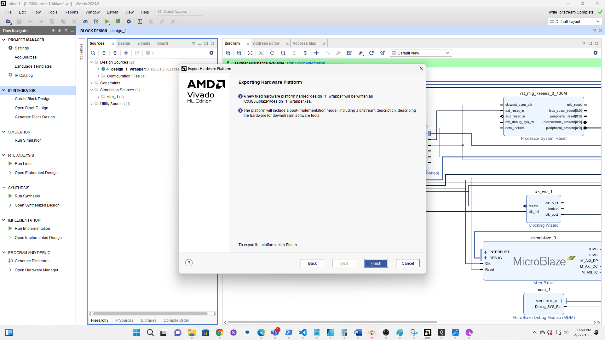Expand the Utility Sources tree node
Viewport: 605px width, 340px height.
point(92,104)
